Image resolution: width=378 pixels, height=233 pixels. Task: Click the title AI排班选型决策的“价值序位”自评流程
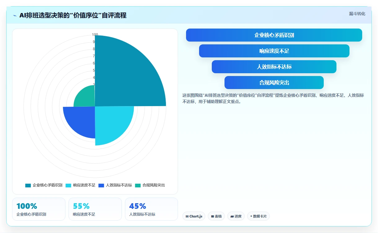click(73, 16)
